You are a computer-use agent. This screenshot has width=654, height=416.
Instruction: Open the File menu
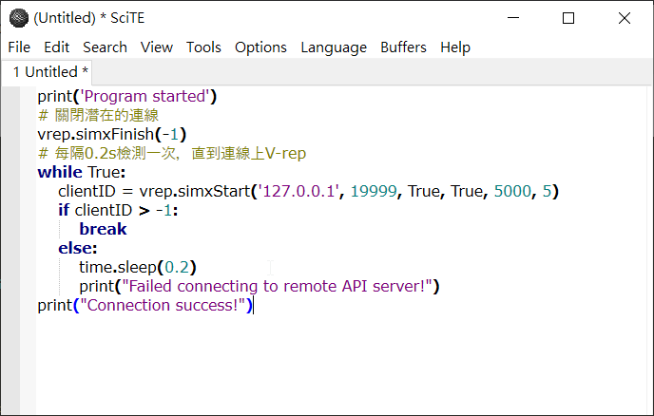(x=19, y=47)
